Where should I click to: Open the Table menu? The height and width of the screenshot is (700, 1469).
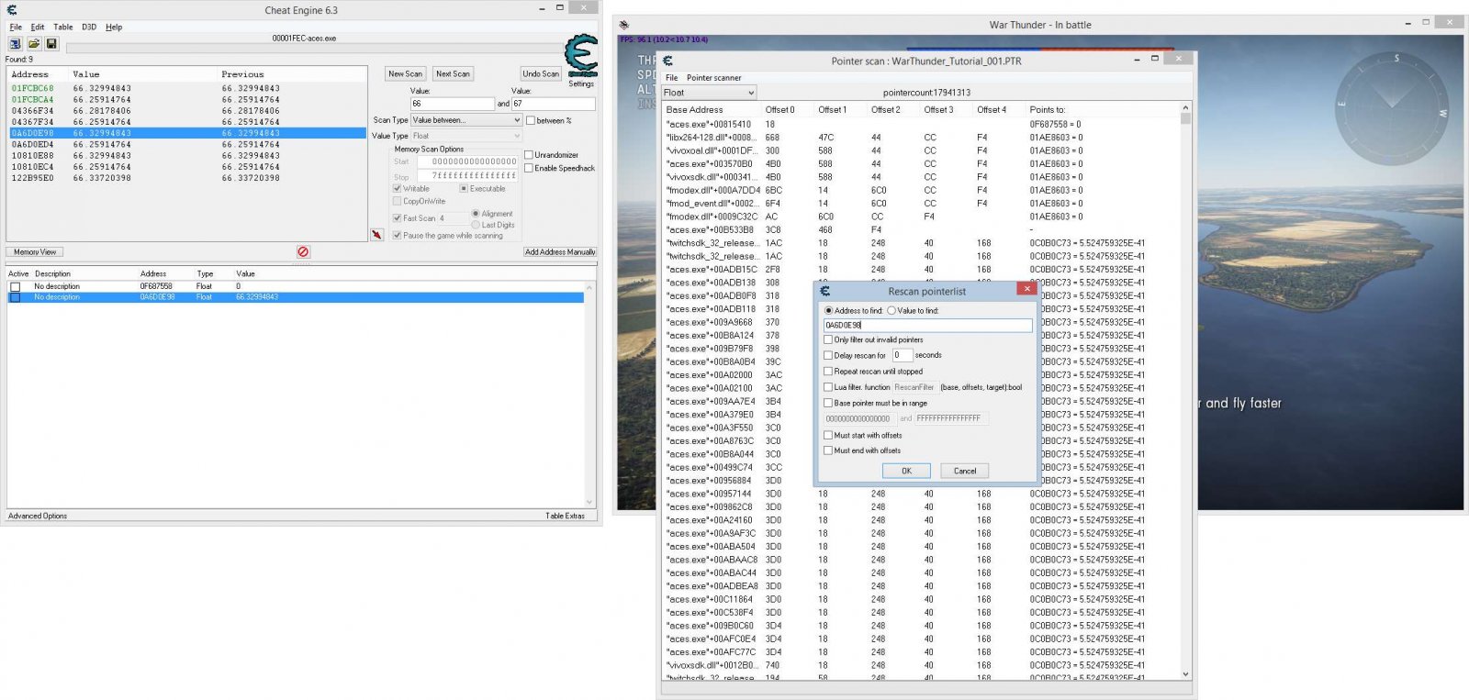click(x=63, y=27)
